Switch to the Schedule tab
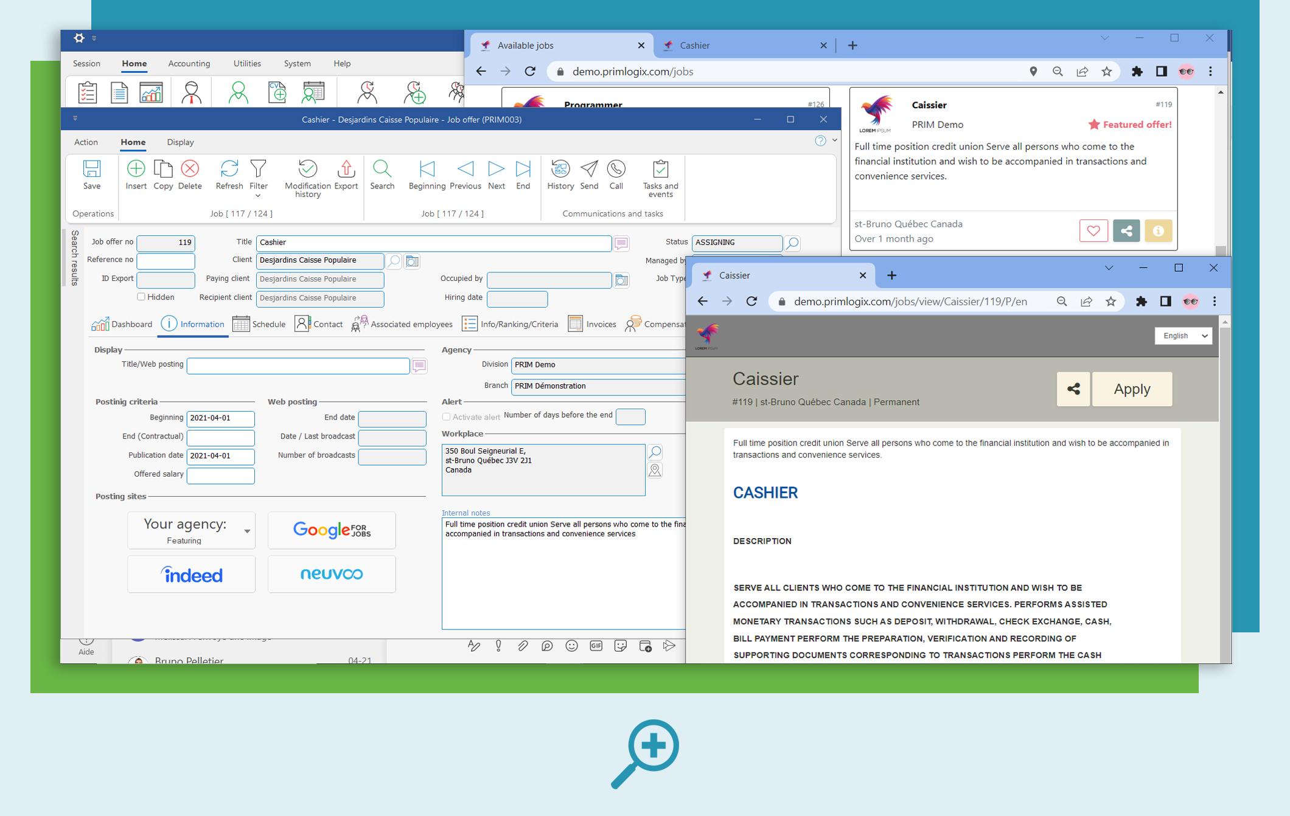This screenshot has height=816, width=1290. pyautogui.click(x=259, y=324)
